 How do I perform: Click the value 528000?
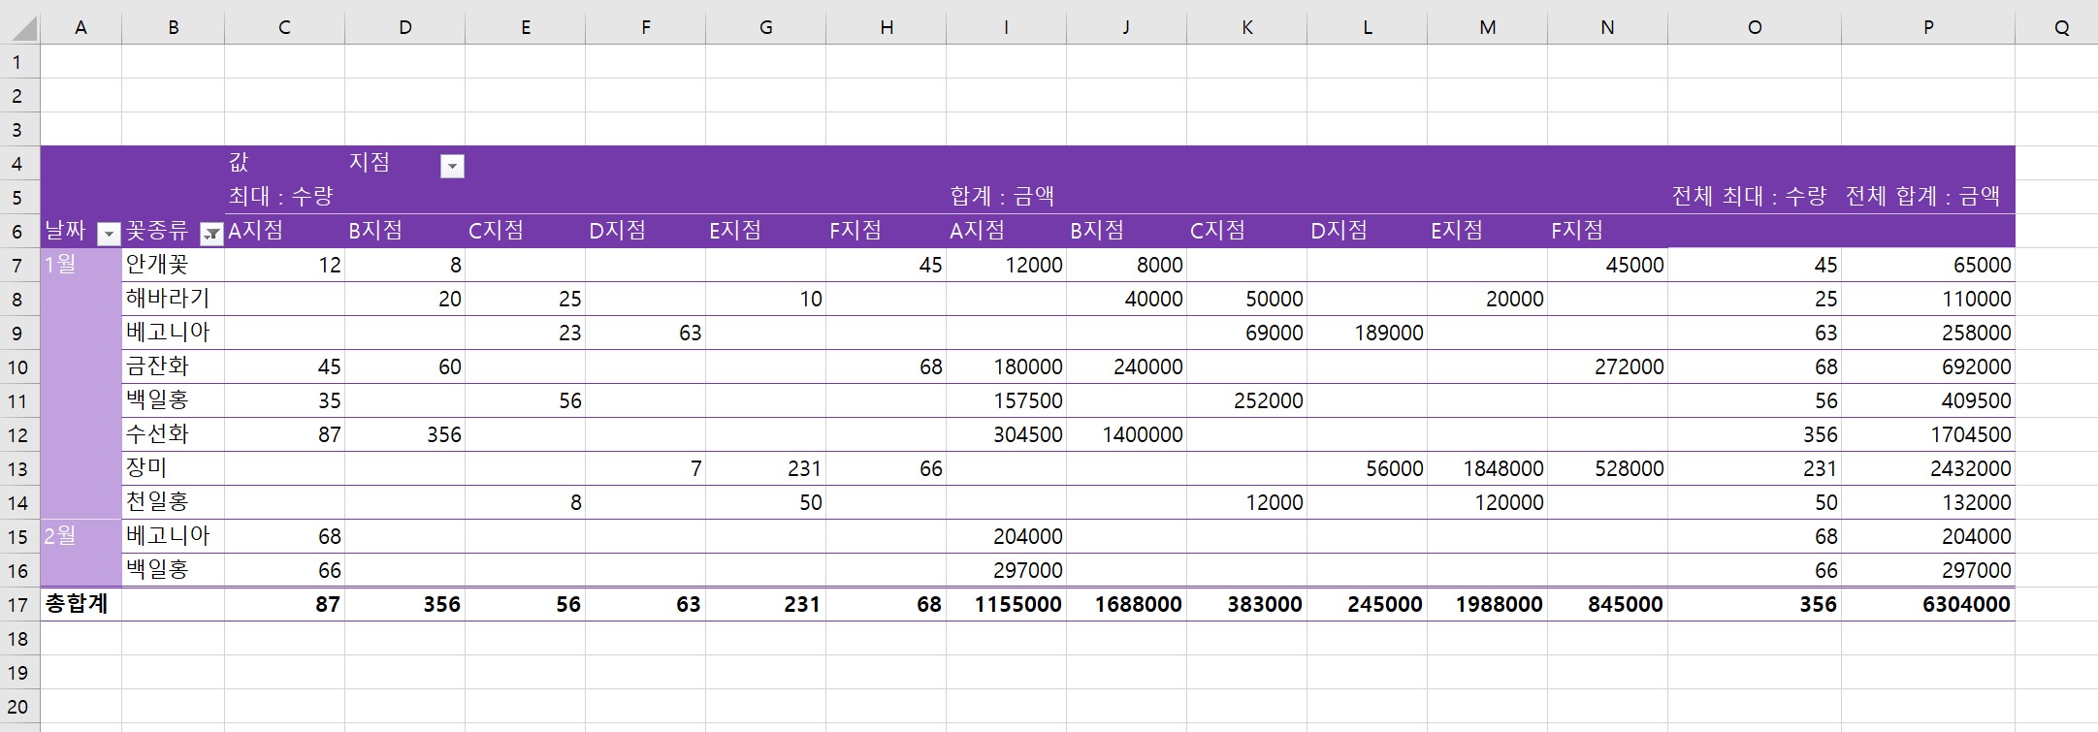[1608, 468]
